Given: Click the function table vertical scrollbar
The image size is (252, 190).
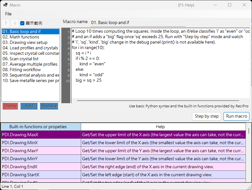Looking at the screenshot, I should click(249, 131).
